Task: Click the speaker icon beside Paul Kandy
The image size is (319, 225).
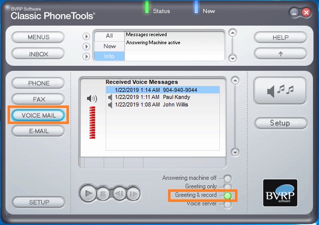Action: click(110, 97)
